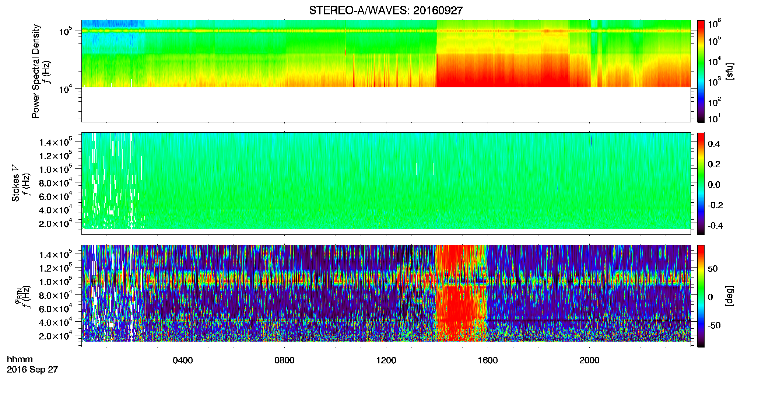Click the 10^1 tick on the sfu colorbar

coord(714,119)
